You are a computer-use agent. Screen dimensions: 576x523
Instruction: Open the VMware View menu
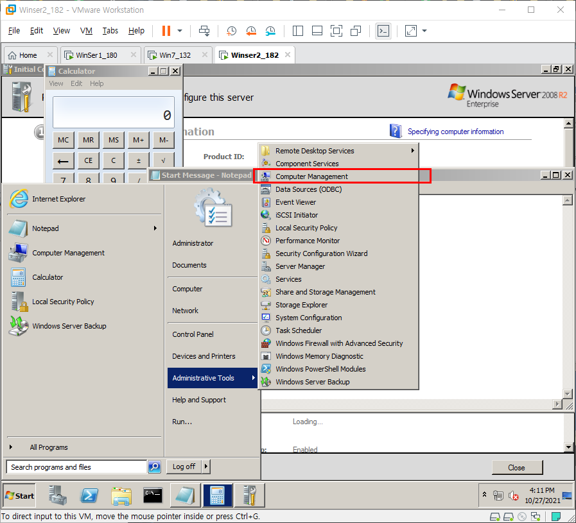62,30
